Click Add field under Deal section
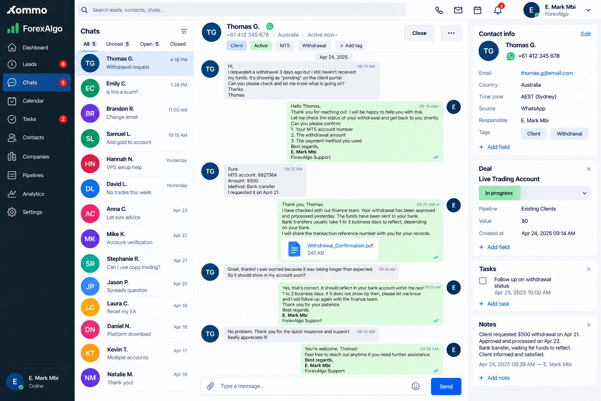 [x=495, y=247]
